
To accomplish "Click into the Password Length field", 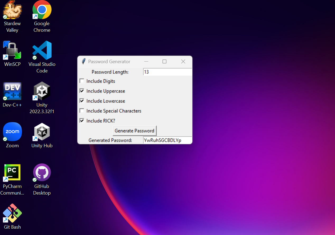I will [168, 72].
